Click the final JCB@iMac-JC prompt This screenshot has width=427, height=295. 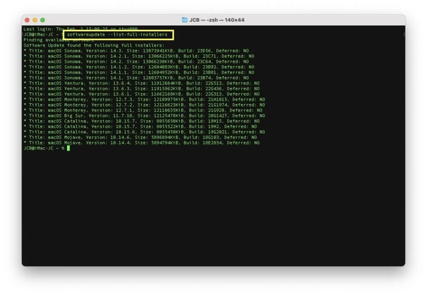pyautogui.click(x=44, y=148)
